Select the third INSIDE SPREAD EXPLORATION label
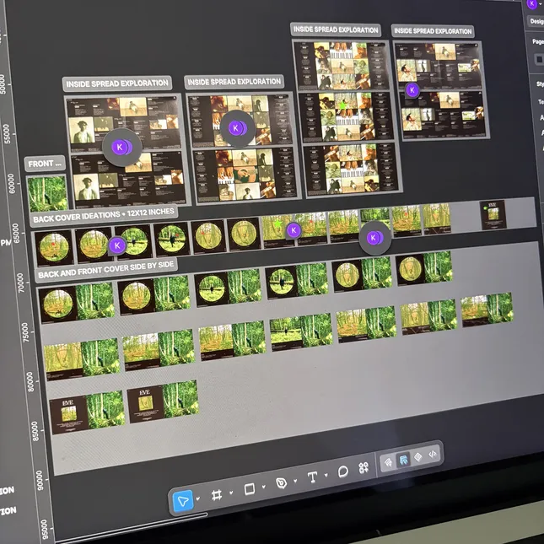The width and height of the screenshot is (544, 544). [x=336, y=30]
